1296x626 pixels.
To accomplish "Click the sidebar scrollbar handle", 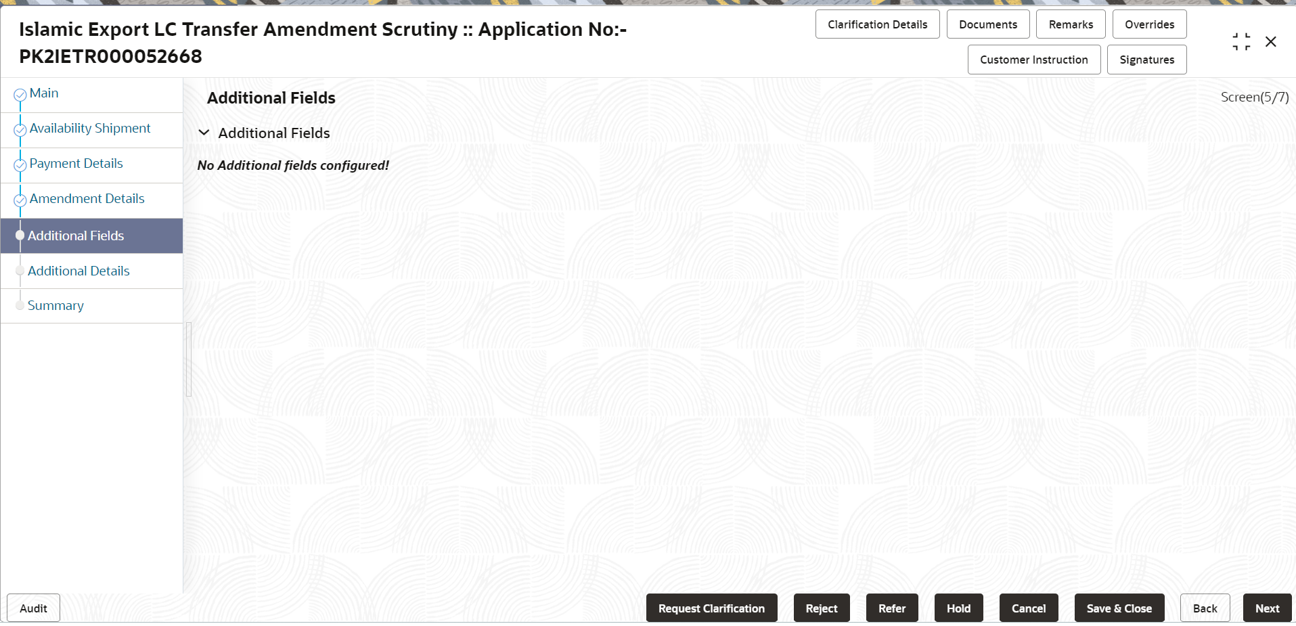I will (x=187, y=359).
